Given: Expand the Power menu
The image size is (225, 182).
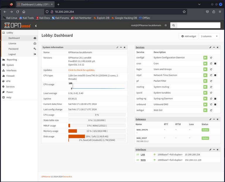Looking at the screenshot, I should (19, 92).
